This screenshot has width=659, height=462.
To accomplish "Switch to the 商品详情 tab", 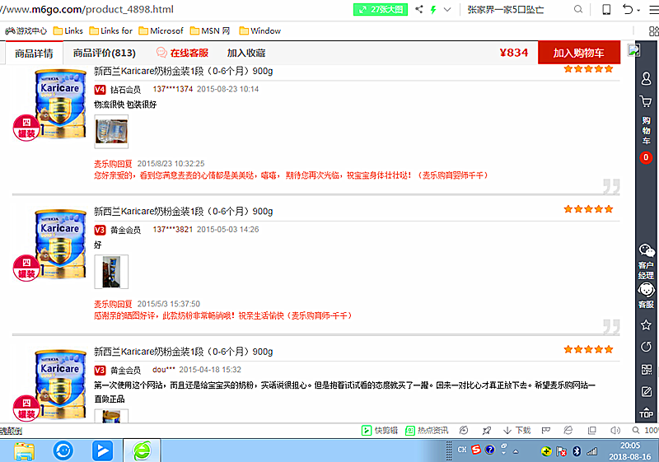I will 34,53.
